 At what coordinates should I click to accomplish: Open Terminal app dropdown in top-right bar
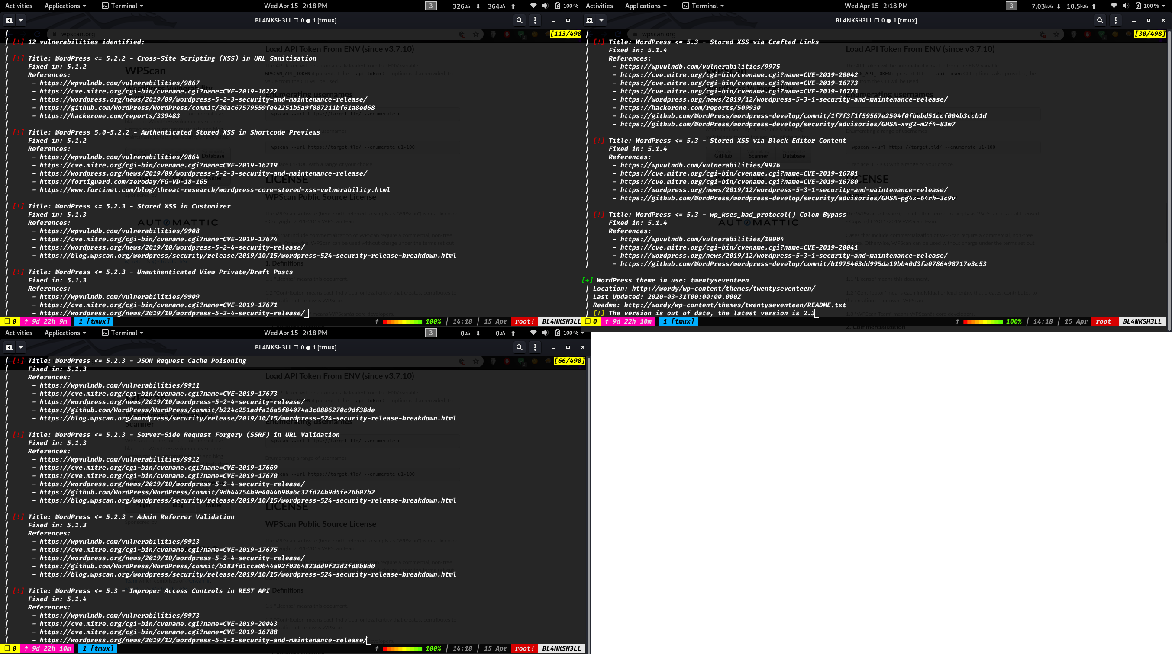(x=703, y=6)
